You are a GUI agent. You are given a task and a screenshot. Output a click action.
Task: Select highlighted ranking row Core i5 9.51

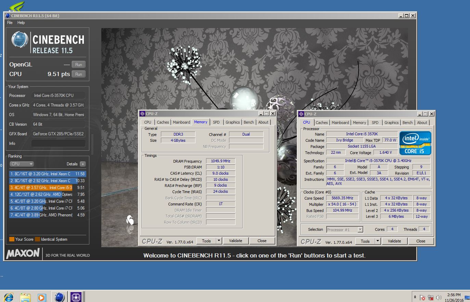(47, 188)
